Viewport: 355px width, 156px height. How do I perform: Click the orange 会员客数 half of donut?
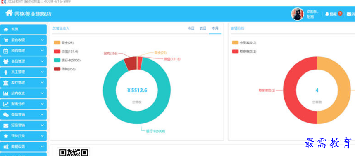tap(344, 90)
